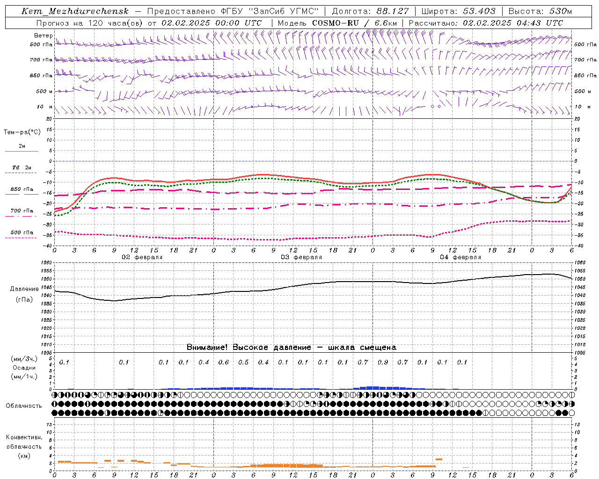Click the 0.9 precipitation value
The height and width of the screenshot is (479, 599).
383,362
